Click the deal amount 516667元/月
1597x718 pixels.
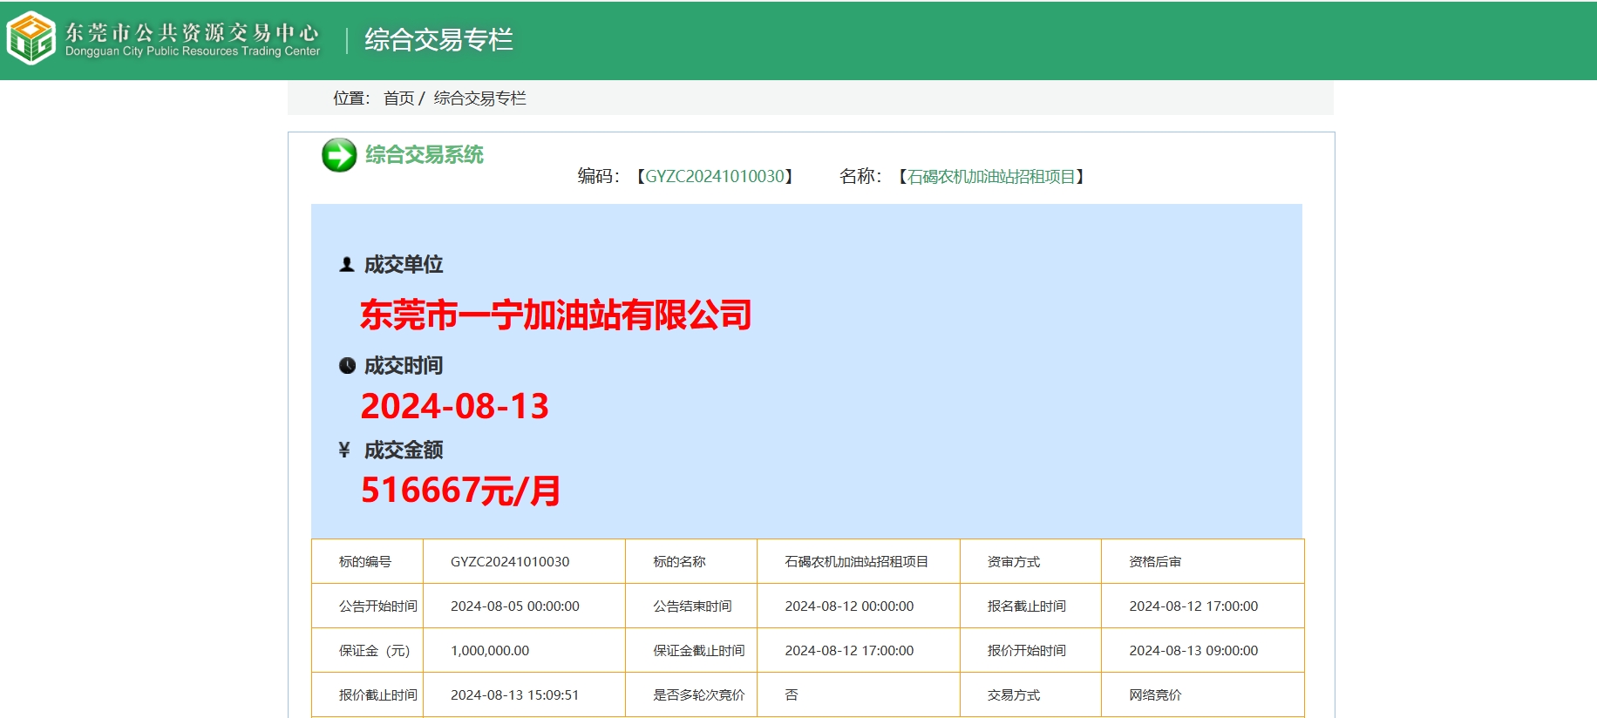coord(461,491)
